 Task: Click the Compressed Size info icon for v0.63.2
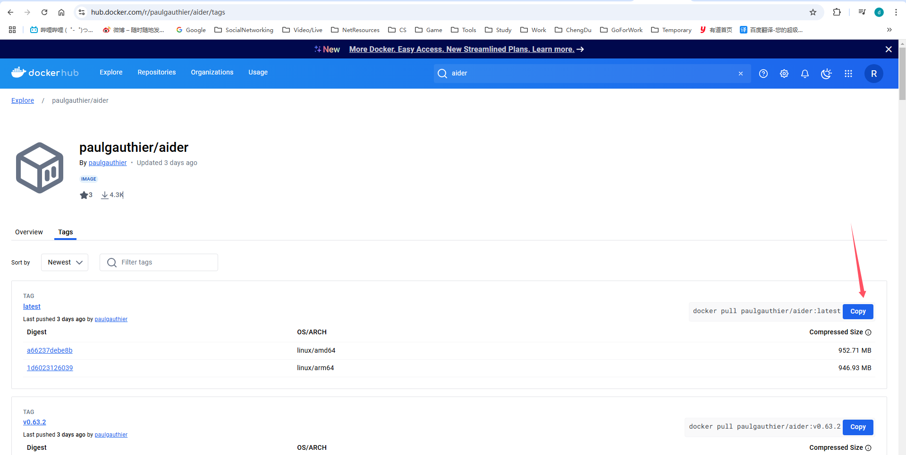[x=868, y=448]
